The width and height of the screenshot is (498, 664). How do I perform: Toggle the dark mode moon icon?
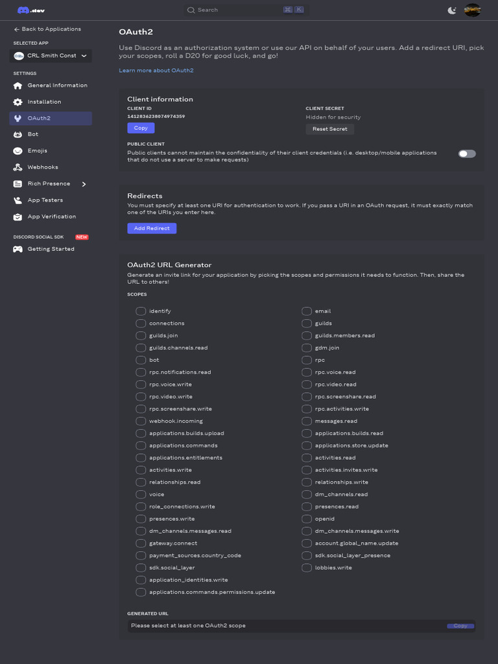[452, 10]
